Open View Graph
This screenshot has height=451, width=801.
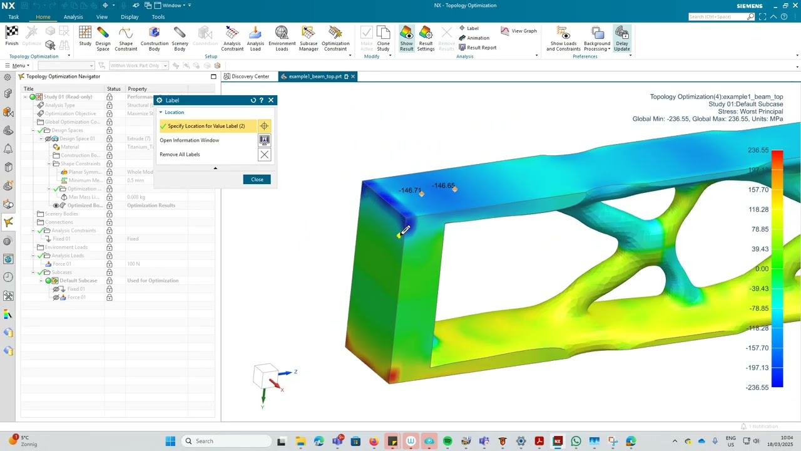pos(519,31)
